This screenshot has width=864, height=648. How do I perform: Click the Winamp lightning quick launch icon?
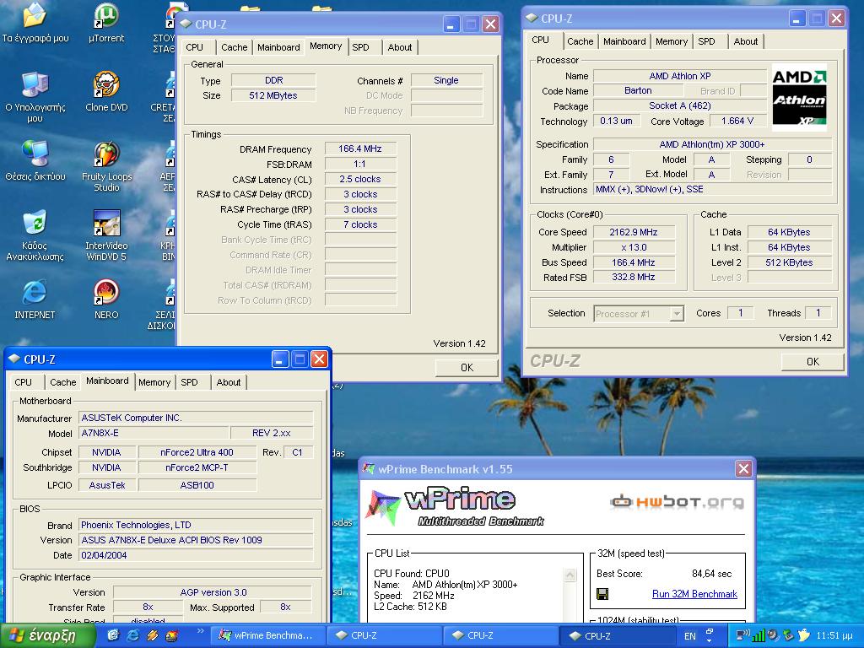click(152, 635)
